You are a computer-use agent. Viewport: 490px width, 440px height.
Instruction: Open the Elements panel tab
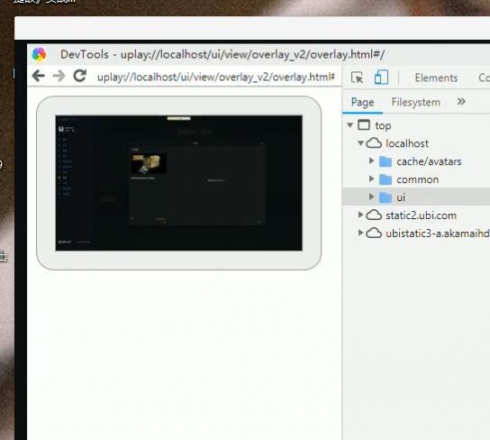coord(436,78)
